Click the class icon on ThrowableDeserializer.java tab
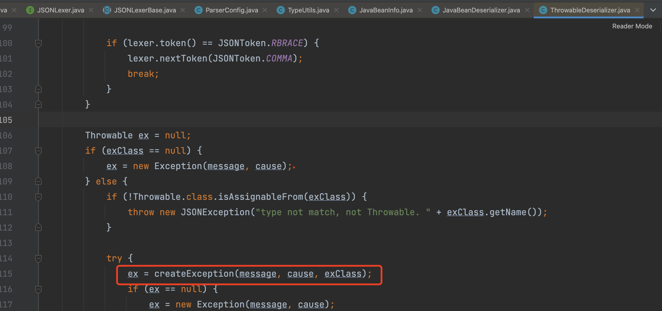Viewport: 662px width, 311px height. (543, 10)
